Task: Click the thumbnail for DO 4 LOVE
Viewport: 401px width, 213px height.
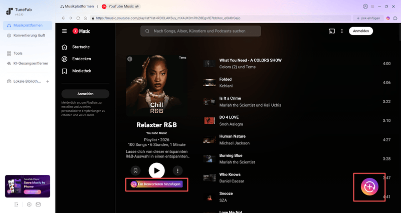Action: [x=209, y=121]
